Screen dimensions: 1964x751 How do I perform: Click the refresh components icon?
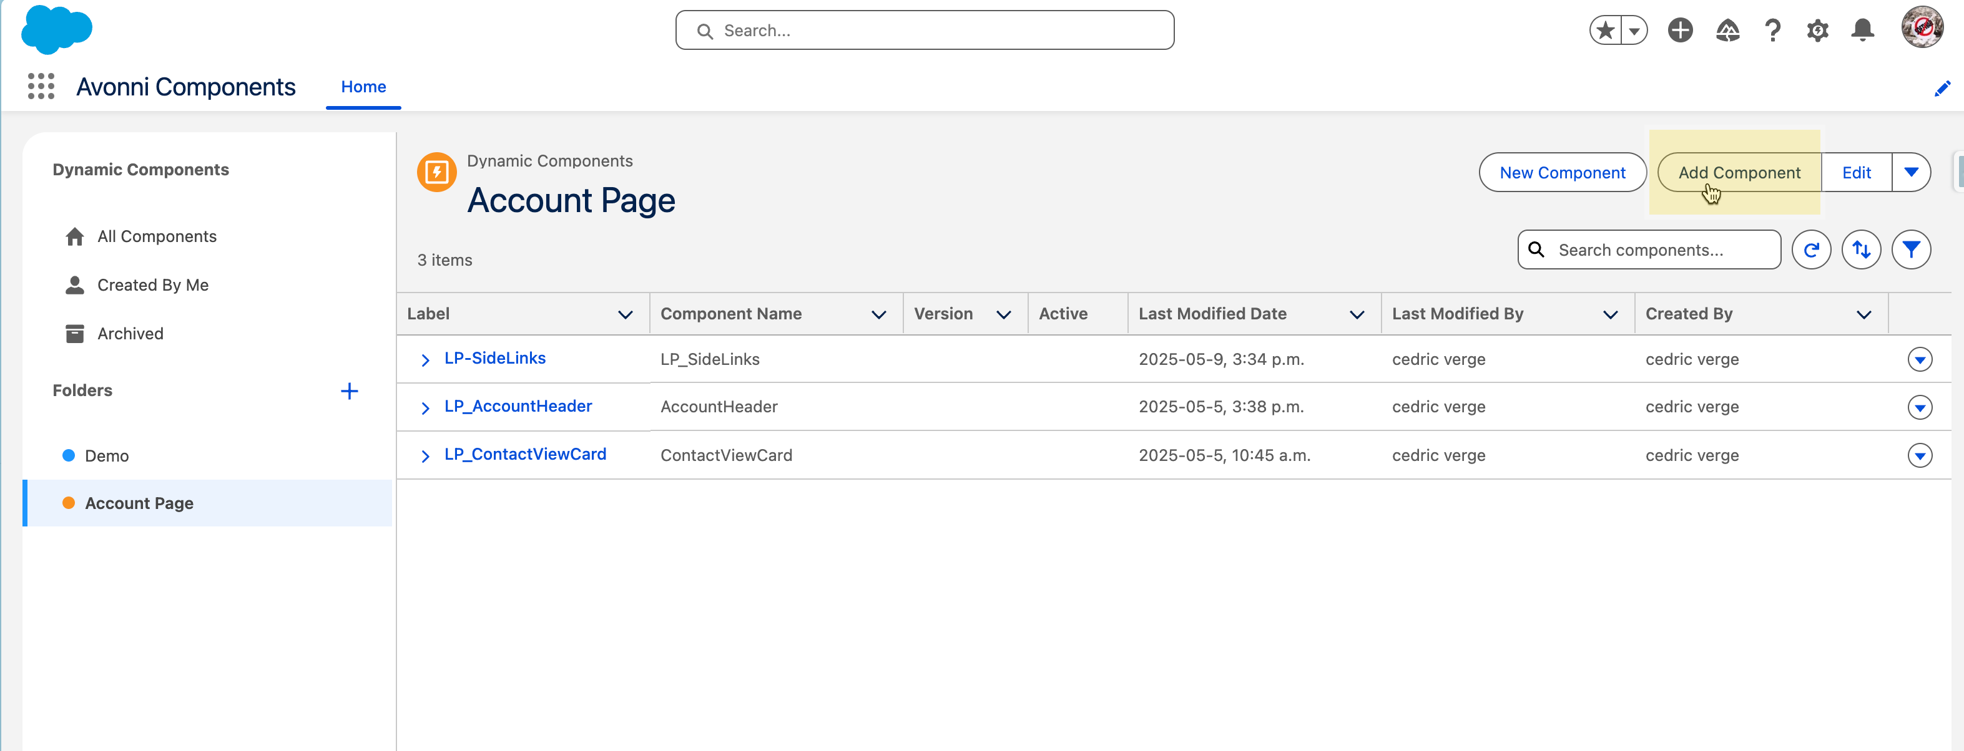tap(1811, 250)
